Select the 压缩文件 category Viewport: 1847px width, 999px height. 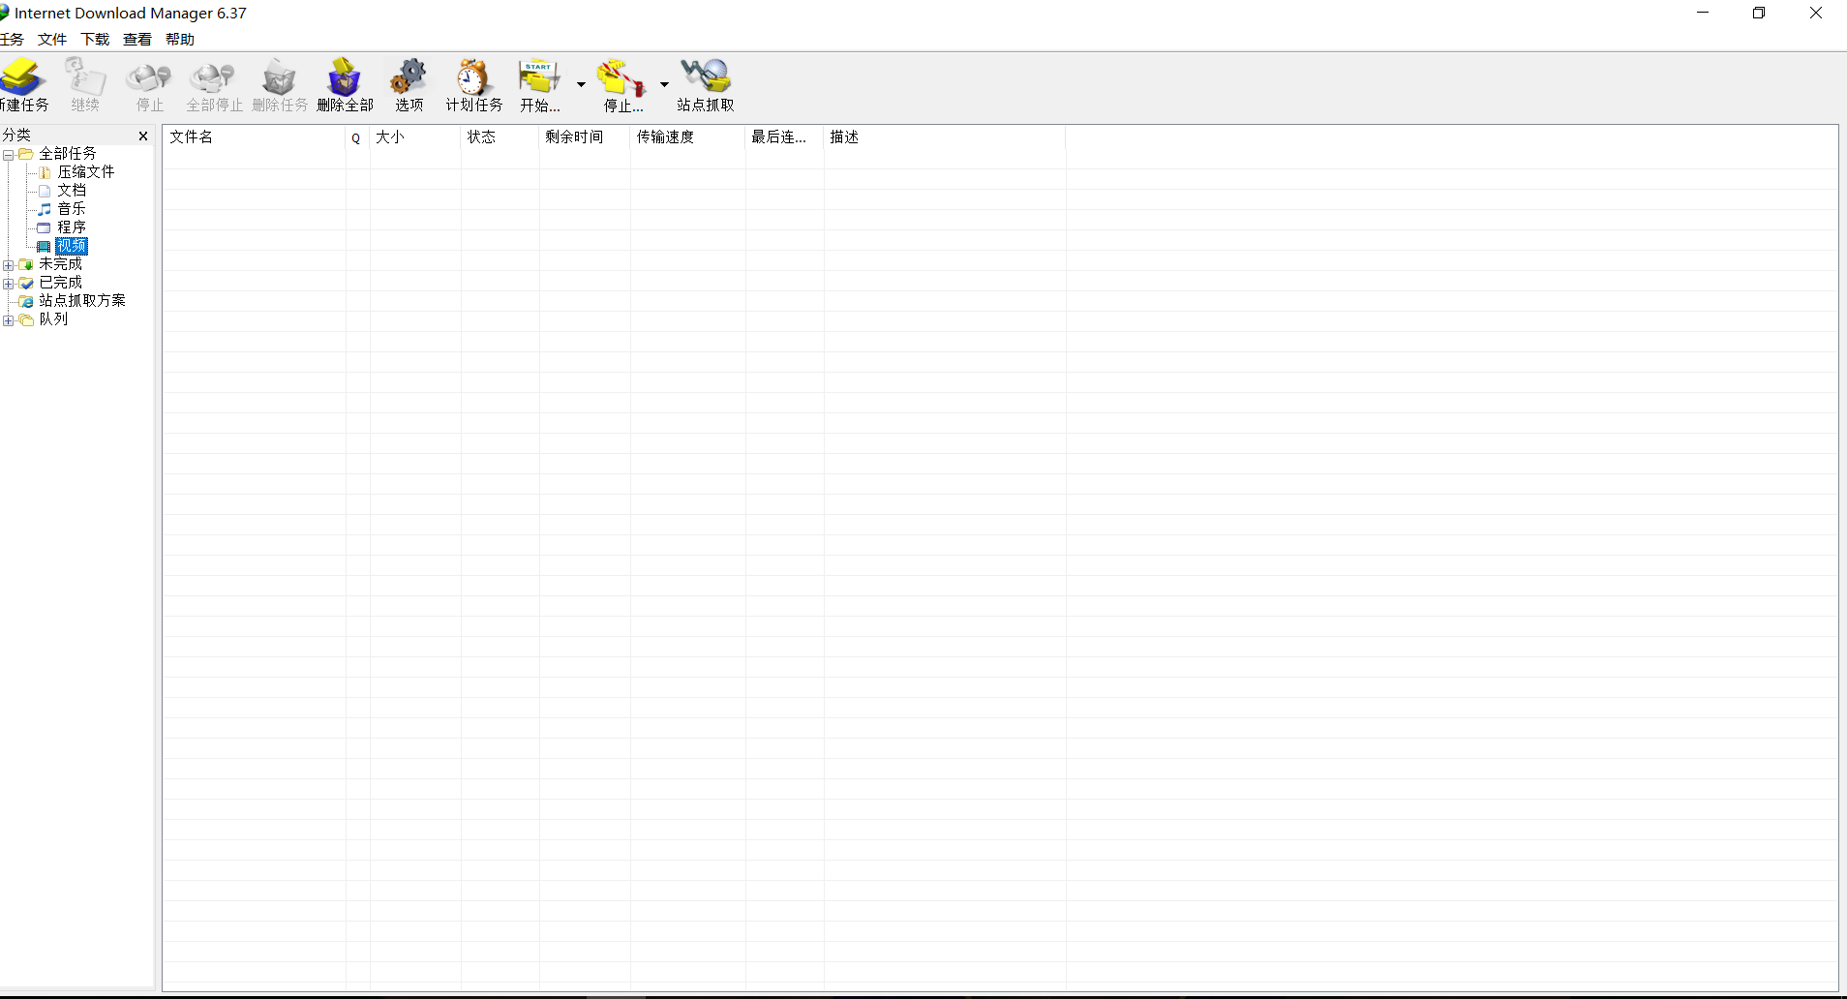click(x=86, y=172)
